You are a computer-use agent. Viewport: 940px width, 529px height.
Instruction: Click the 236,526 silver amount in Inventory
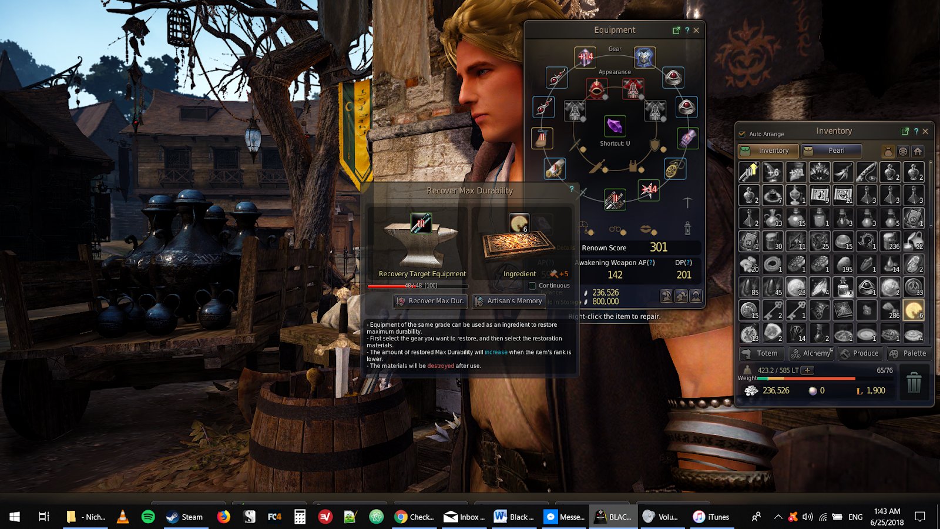click(775, 391)
